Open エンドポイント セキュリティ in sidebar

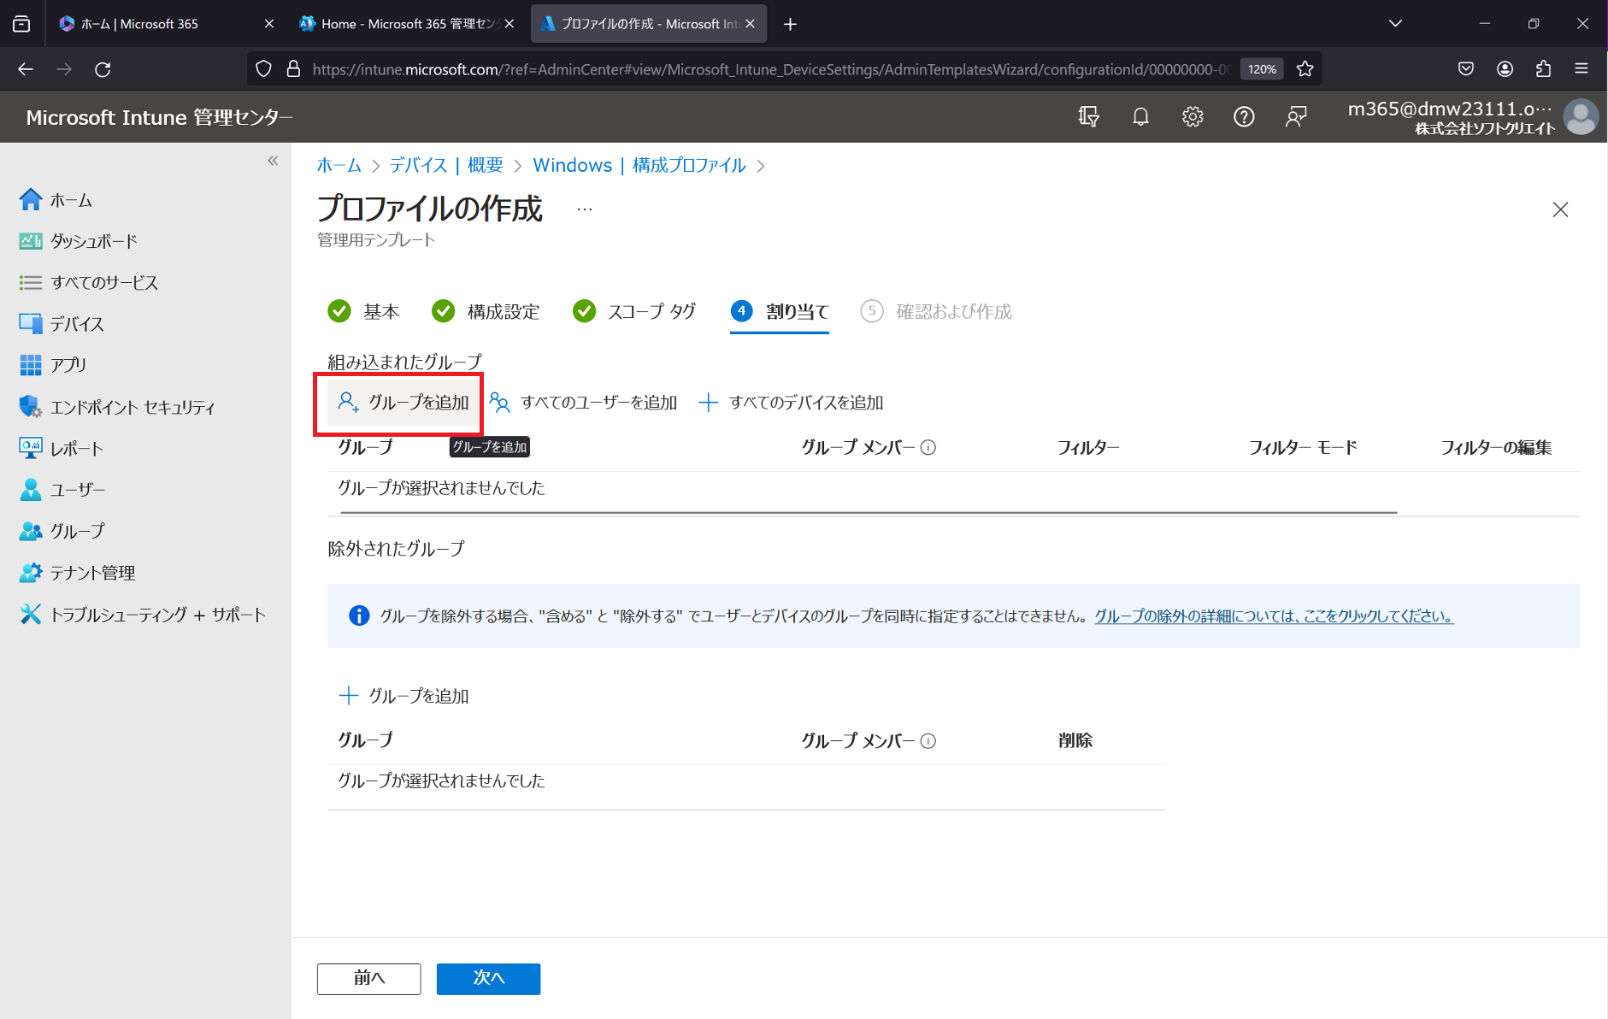coord(132,407)
